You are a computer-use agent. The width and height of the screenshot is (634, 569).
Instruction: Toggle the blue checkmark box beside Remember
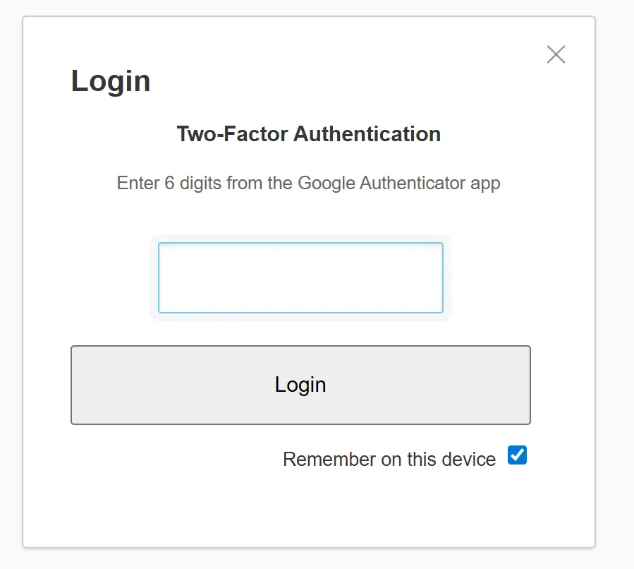pos(517,455)
